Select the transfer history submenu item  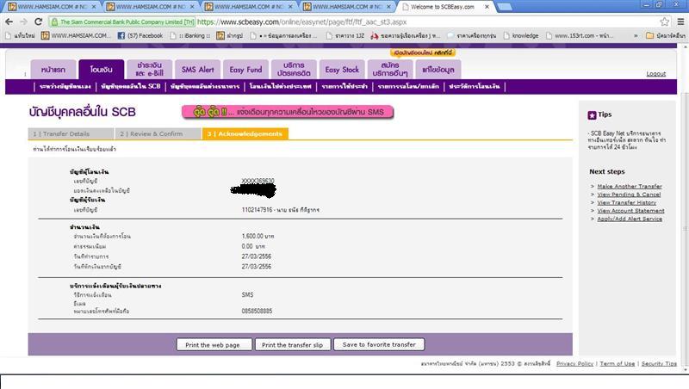475,87
